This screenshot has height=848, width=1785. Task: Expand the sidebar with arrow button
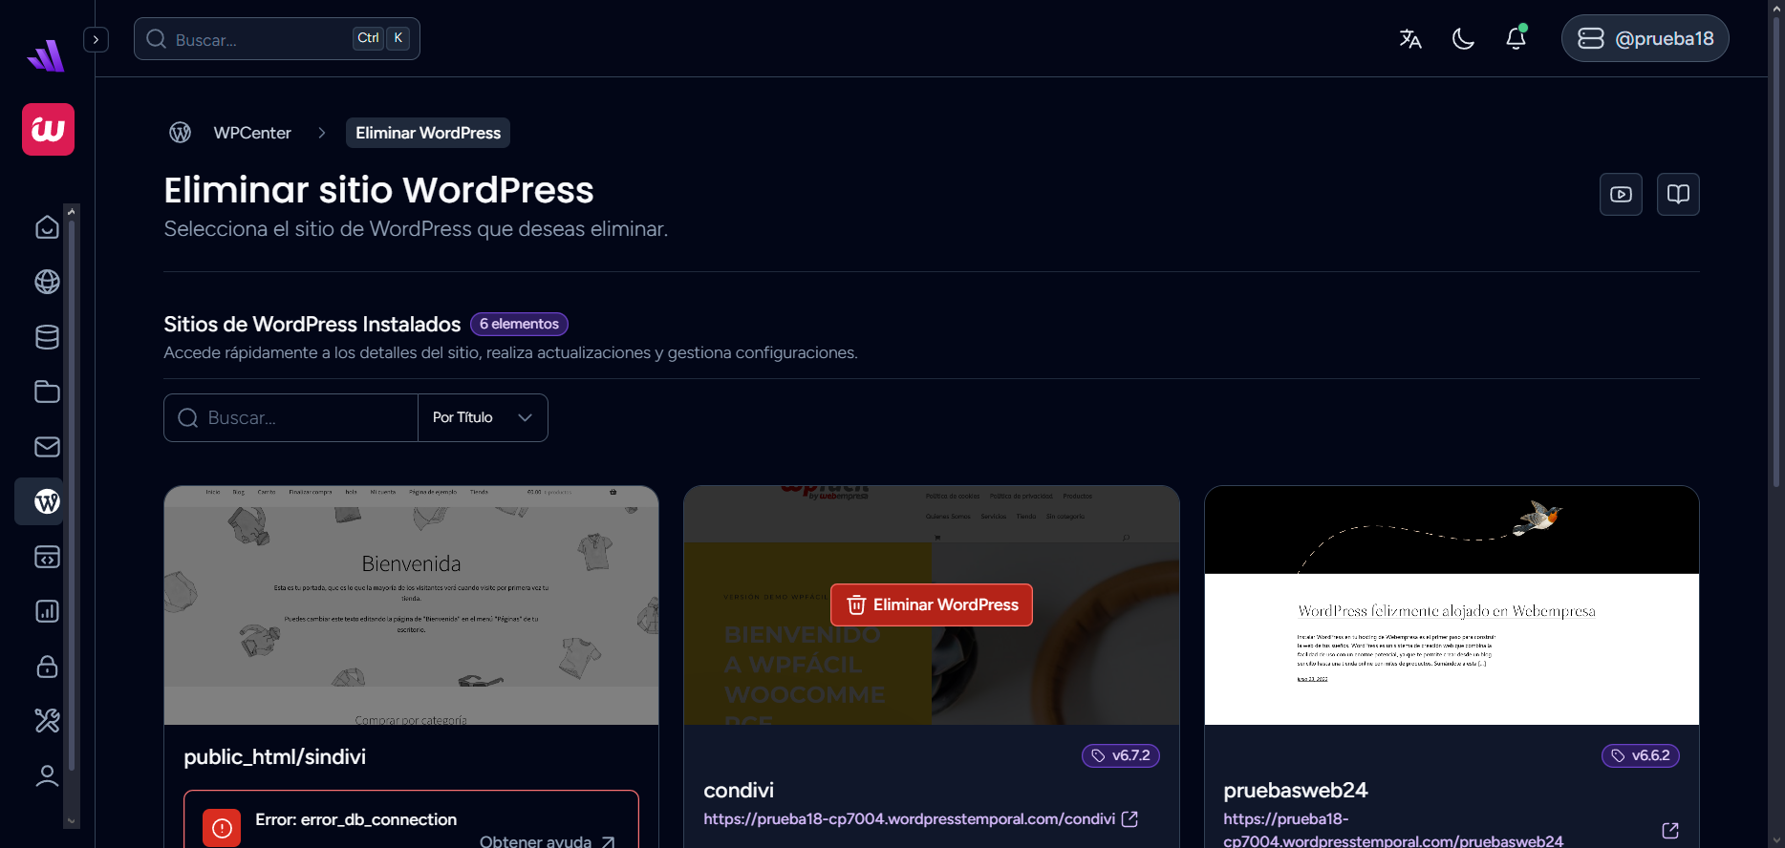click(96, 39)
